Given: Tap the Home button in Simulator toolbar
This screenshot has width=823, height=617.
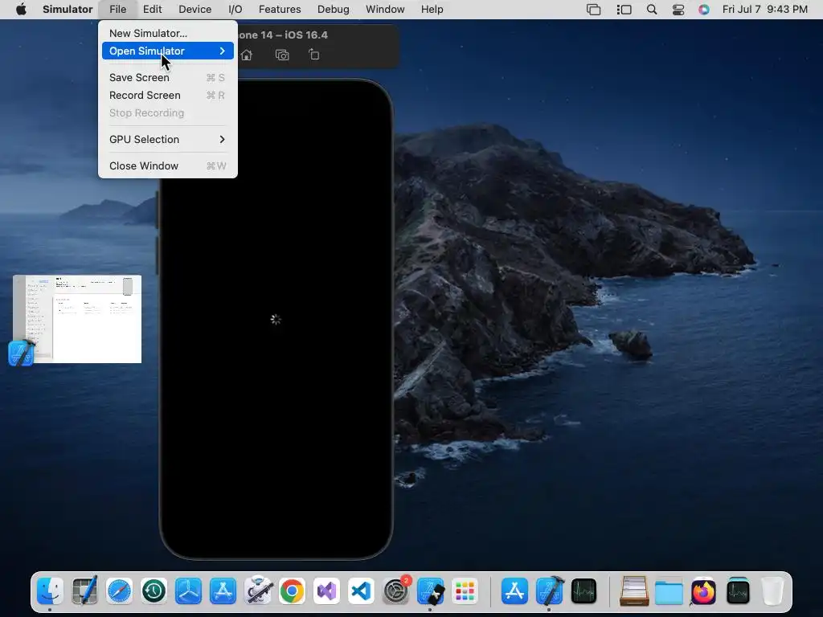Looking at the screenshot, I should coord(246,55).
